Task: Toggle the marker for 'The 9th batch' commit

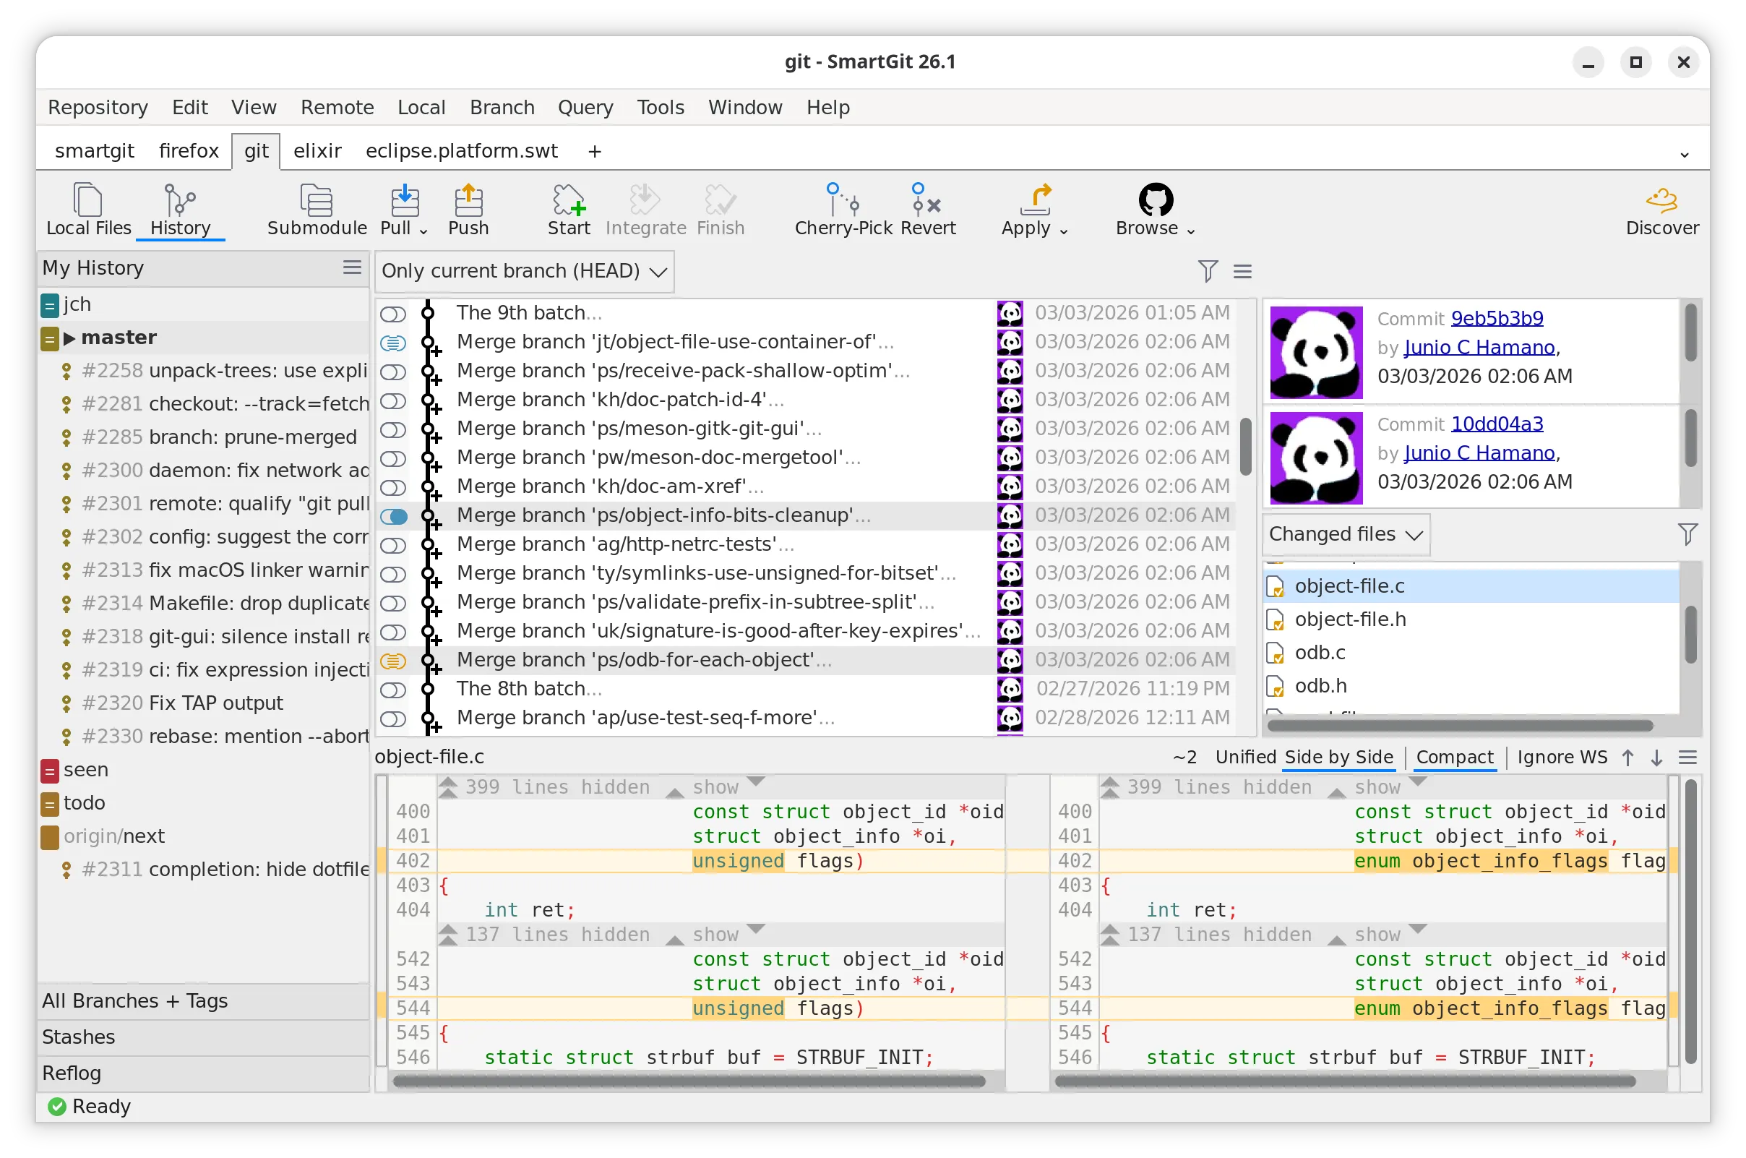Action: pyautogui.click(x=393, y=314)
